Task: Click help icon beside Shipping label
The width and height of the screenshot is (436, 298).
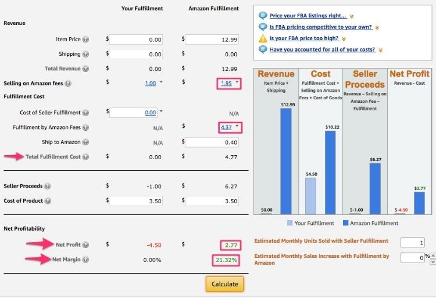Action: click(x=86, y=54)
